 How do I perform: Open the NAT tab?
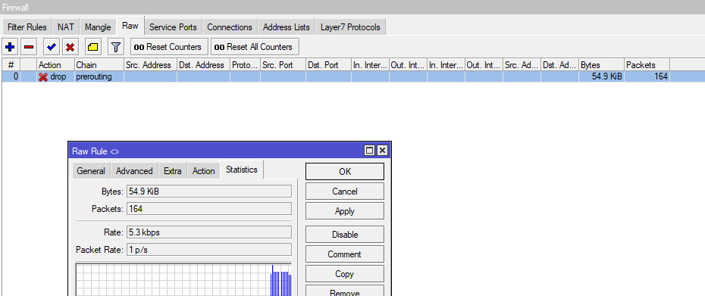click(x=66, y=27)
